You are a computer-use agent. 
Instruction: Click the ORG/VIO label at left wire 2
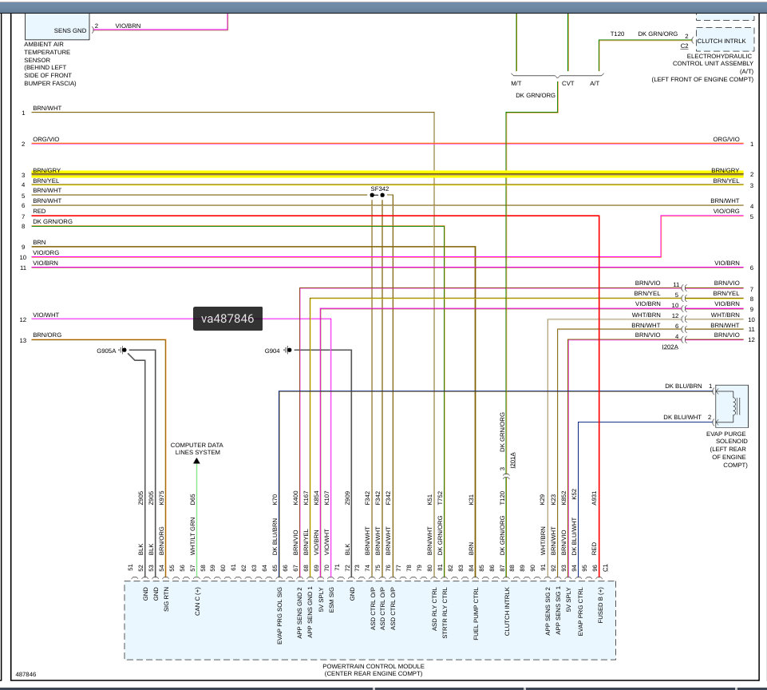click(46, 139)
